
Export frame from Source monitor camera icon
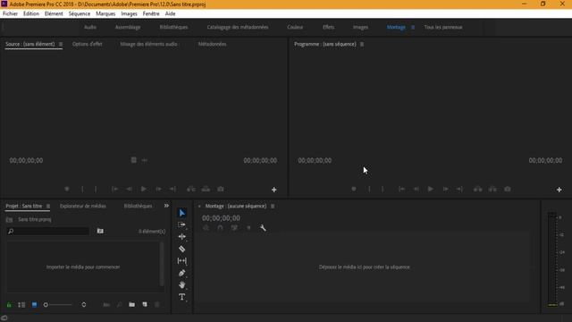(x=221, y=189)
